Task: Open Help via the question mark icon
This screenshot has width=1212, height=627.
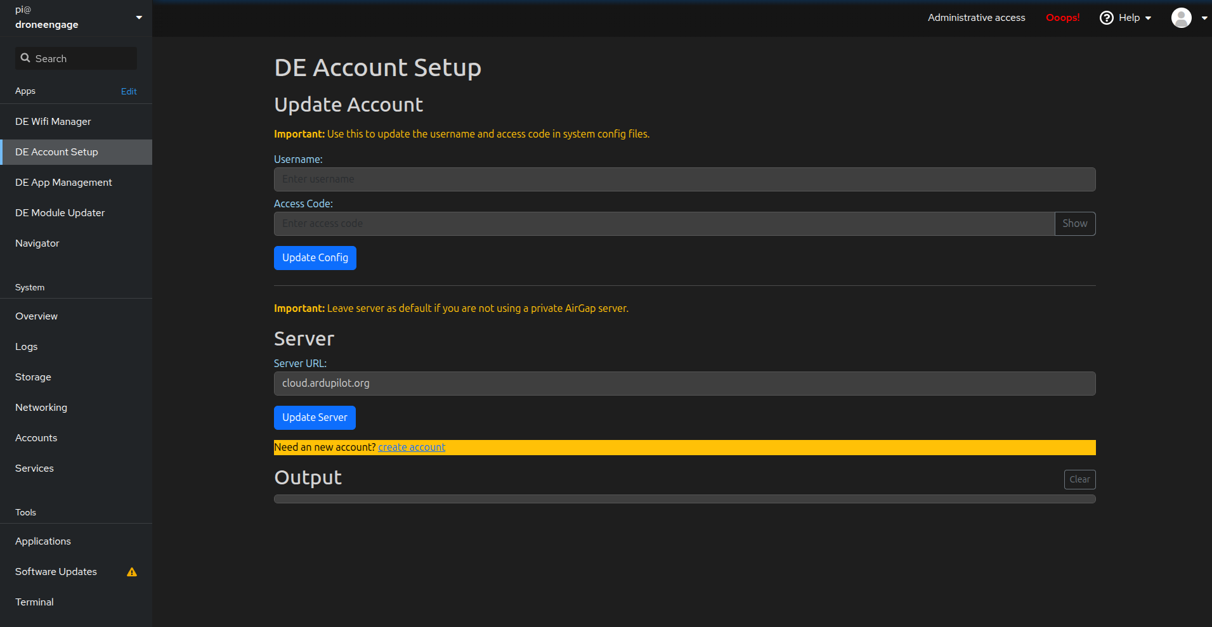Action: (x=1106, y=17)
